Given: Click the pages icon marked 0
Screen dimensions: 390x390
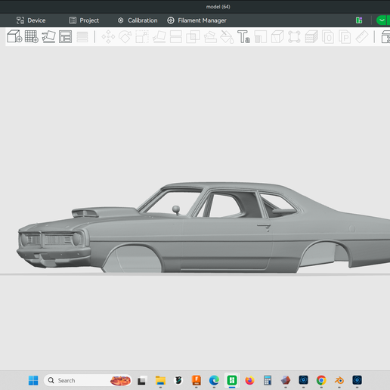Looking at the screenshot, I should [x=328, y=37].
